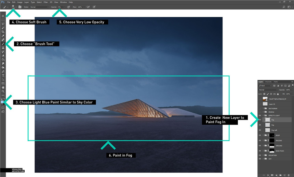
Task: Select the Brush tool in the toolbar
Action: (x=3, y=44)
